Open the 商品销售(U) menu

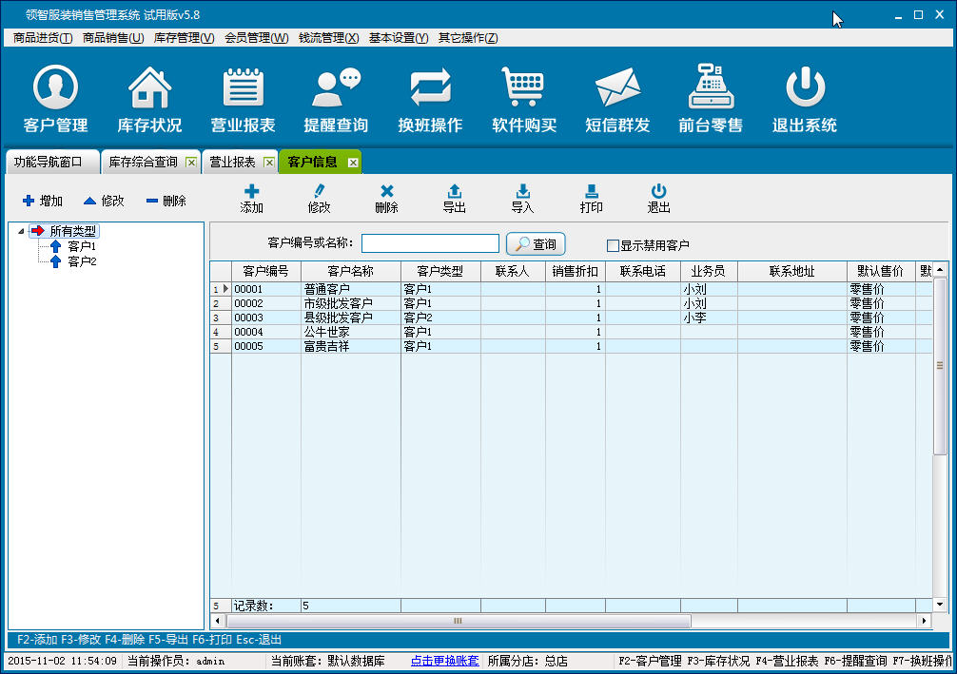113,38
